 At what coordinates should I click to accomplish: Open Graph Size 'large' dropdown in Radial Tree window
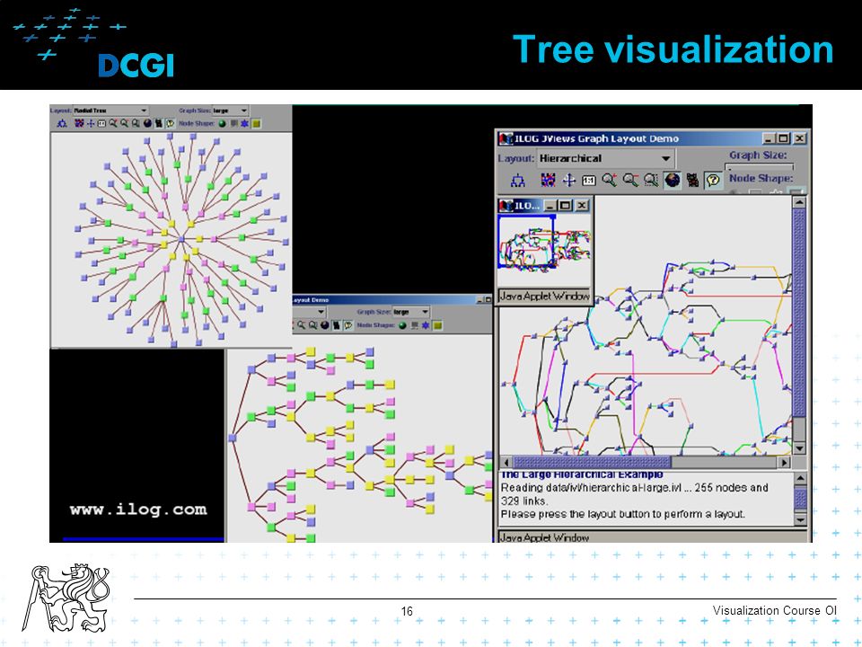[x=231, y=111]
